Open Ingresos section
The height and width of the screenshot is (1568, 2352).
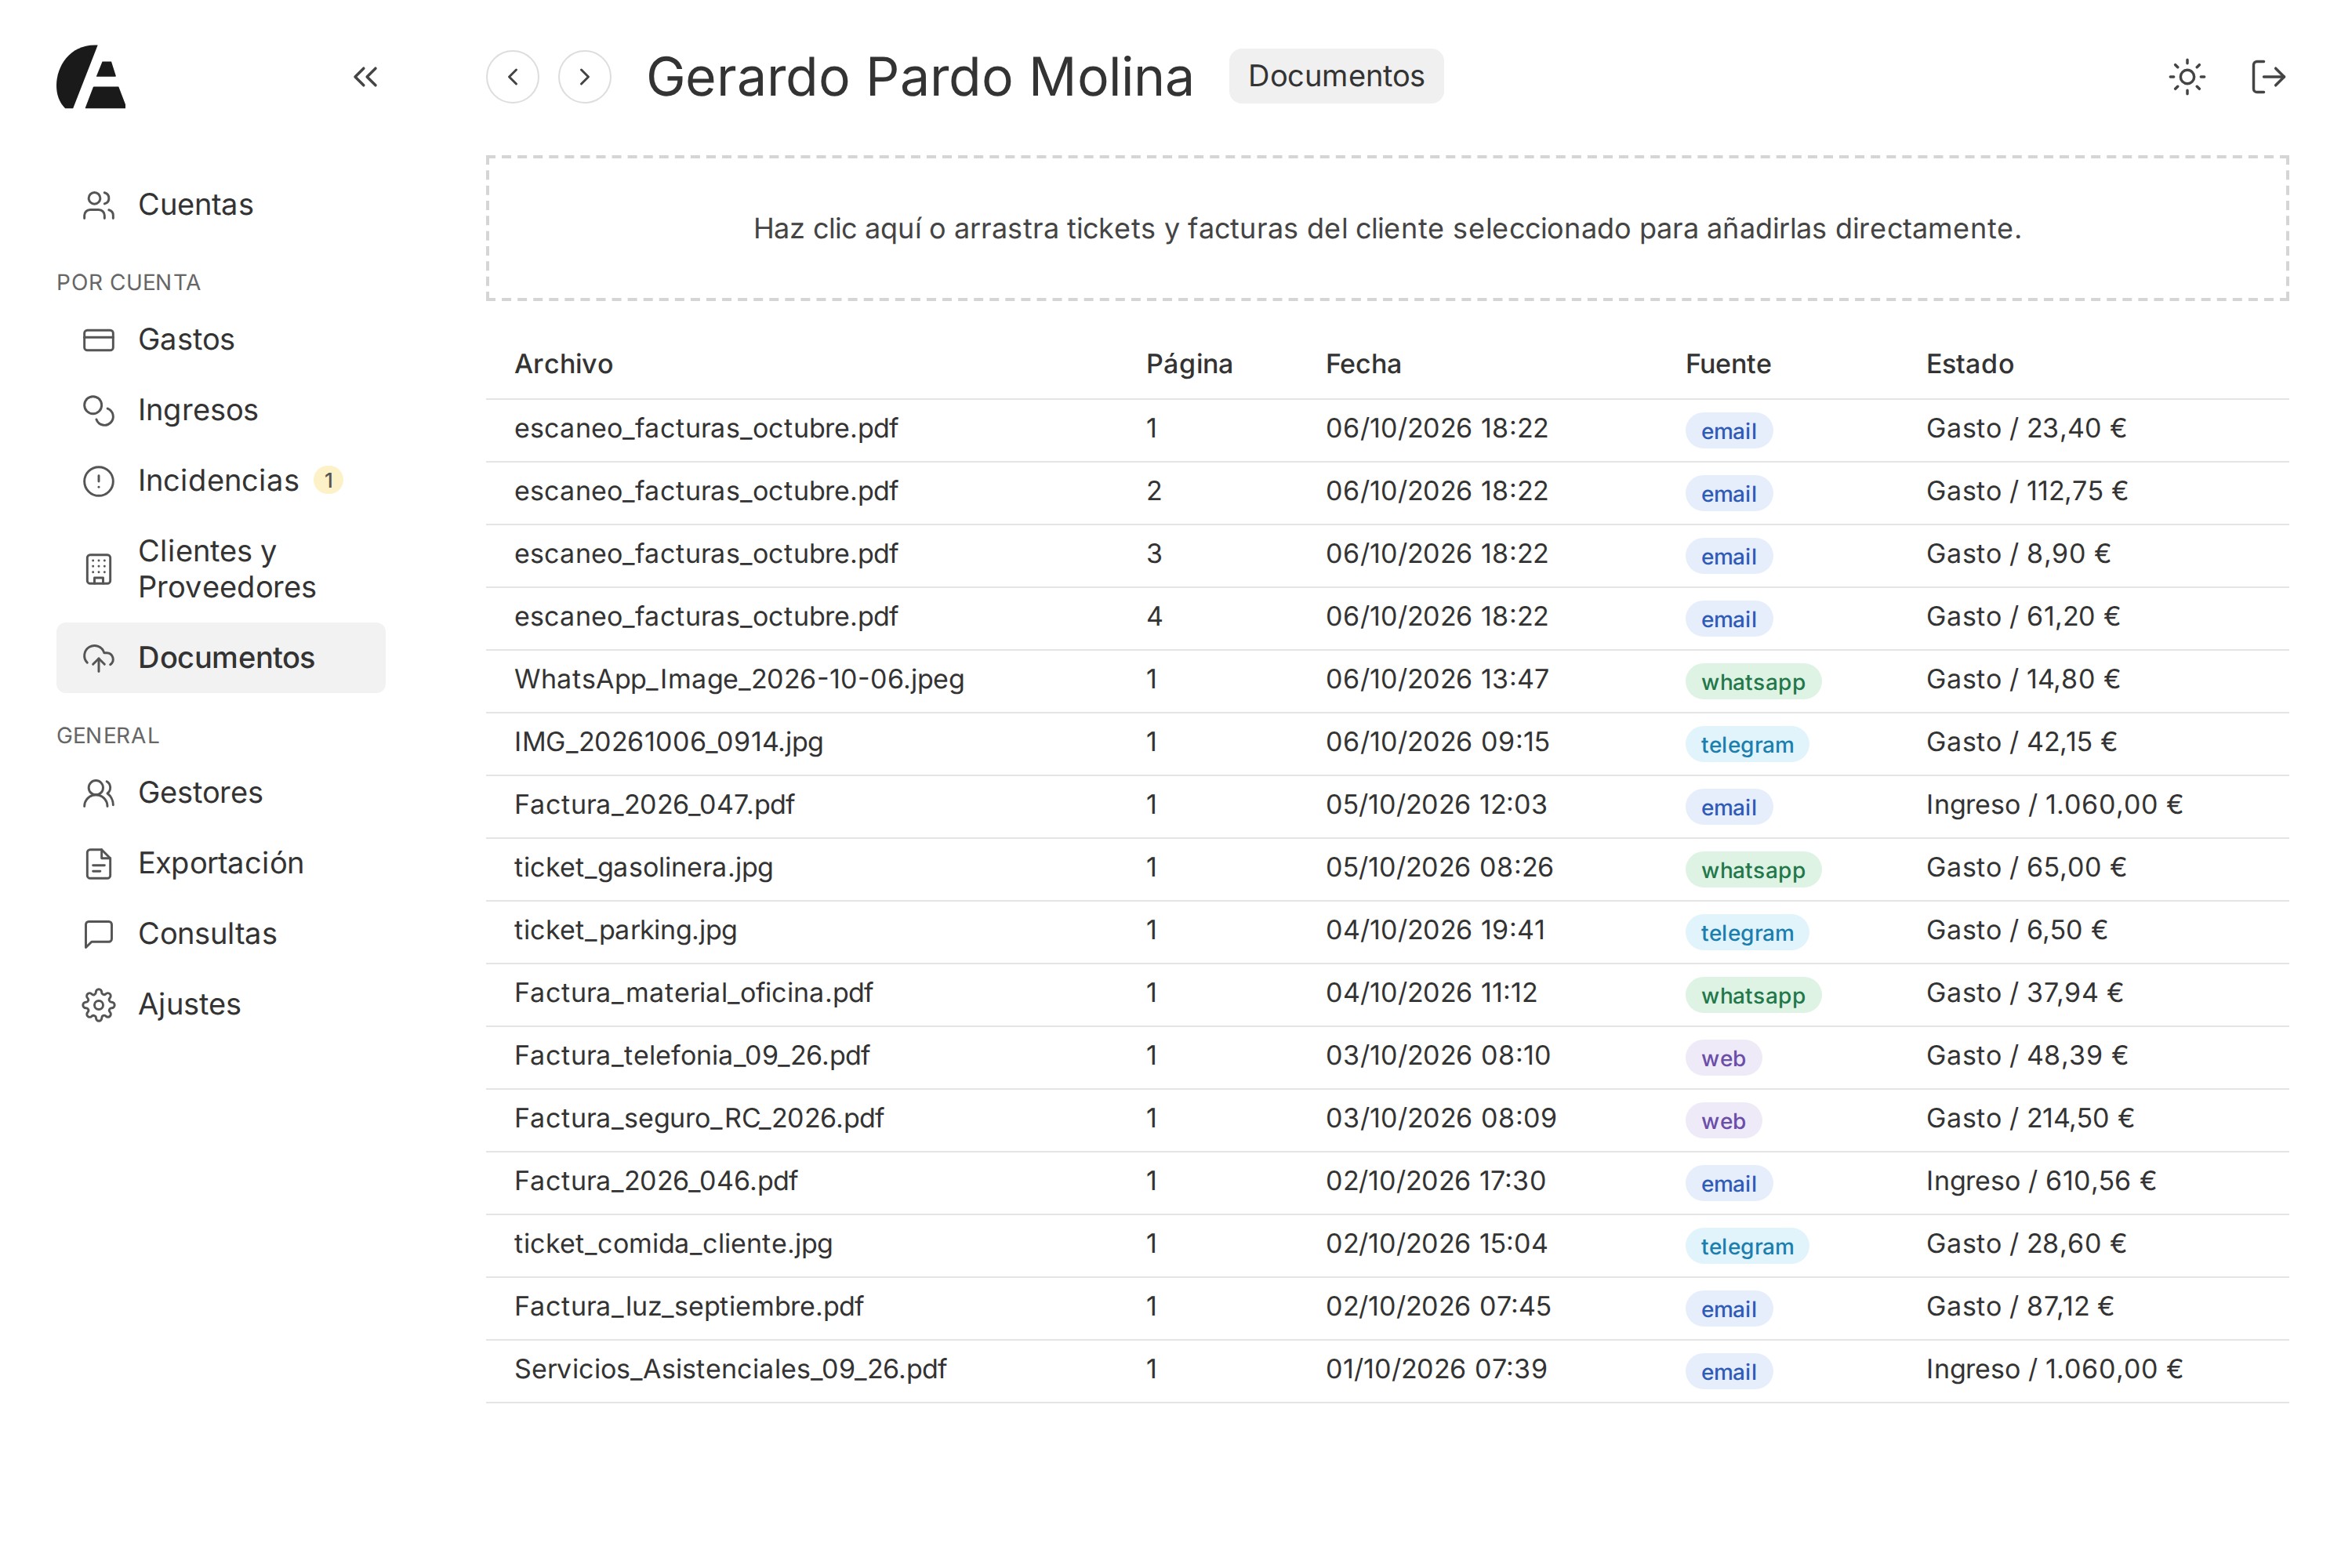point(221,411)
